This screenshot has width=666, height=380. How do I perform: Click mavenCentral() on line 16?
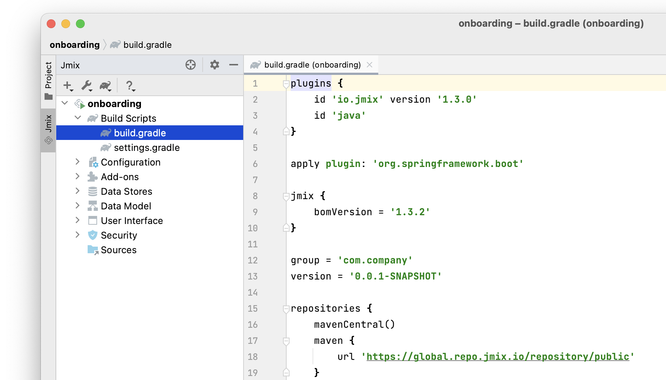tap(355, 324)
